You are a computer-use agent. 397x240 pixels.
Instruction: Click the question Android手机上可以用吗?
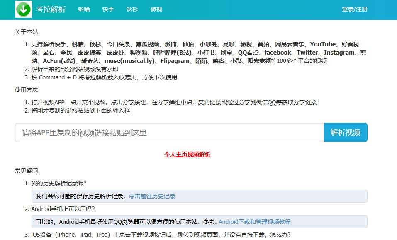(x=66, y=209)
